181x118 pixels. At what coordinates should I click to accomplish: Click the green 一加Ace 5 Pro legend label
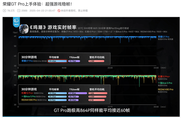(x=165, y=83)
